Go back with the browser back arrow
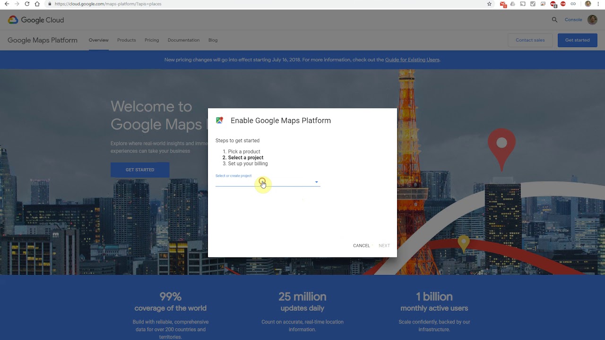Image resolution: width=605 pixels, height=340 pixels. [7, 4]
